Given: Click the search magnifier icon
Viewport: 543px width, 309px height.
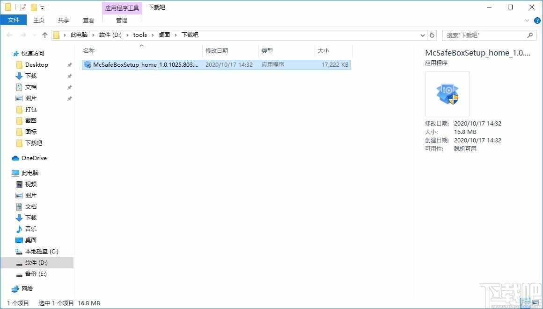Looking at the screenshot, I should (x=530, y=35).
